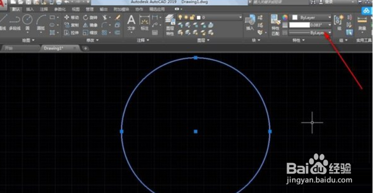Viewport: 373px width, 193px height.
Task: Click the Mirror (镜像) tool
Action: (x=90, y=25)
